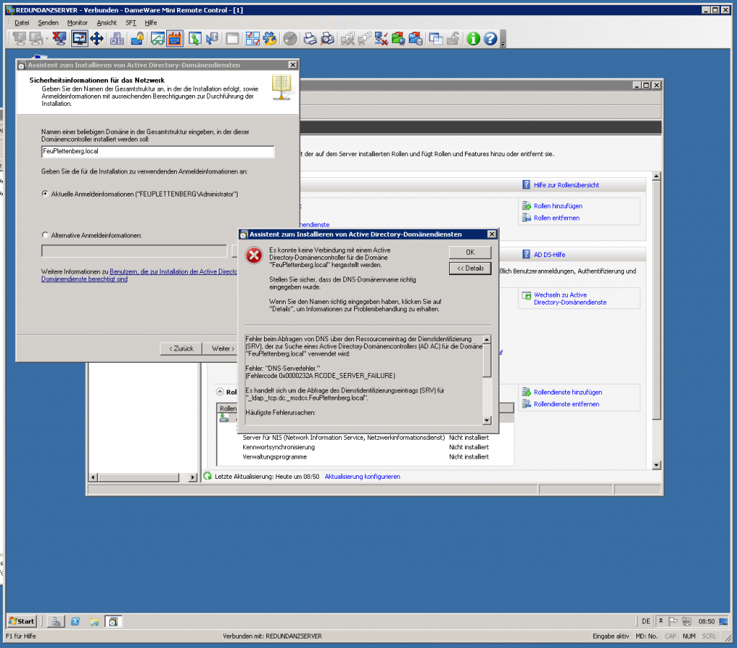Click the < Zurück wizard button
This screenshot has height=648, width=737.
181,348
